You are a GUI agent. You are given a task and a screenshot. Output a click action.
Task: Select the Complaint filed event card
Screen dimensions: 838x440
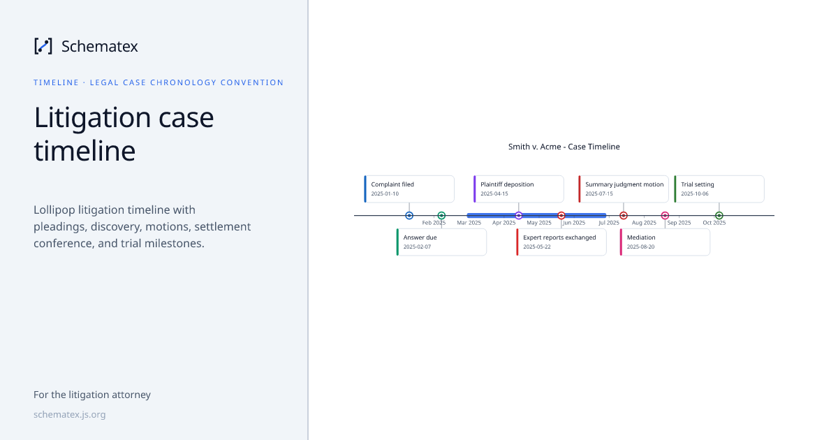click(x=409, y=189)
